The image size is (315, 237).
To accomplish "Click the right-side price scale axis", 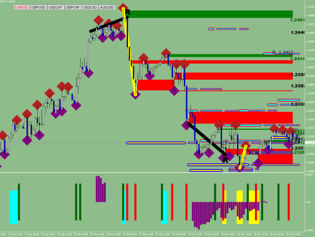I will (309, 90).
